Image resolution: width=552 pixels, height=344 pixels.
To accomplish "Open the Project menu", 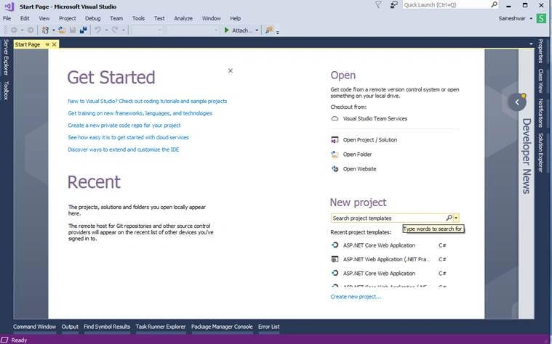I will (x=67, y=18).
